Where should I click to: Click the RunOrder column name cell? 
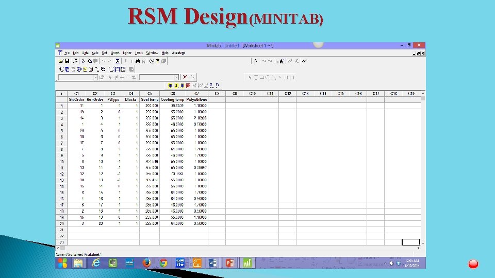(95, 99)
